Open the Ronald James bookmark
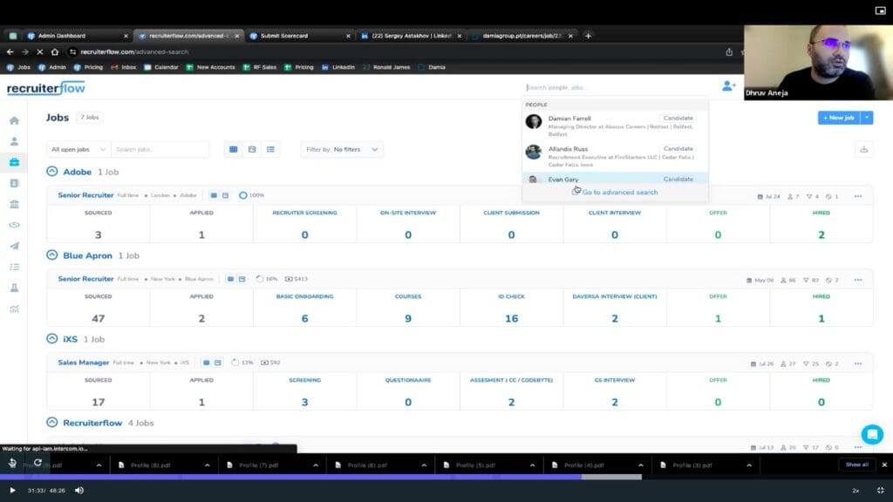893x502 pixels. [x=386, y=67]
